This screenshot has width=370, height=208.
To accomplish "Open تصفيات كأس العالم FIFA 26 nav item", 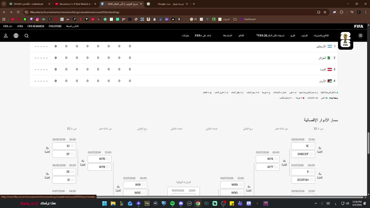I will (270, 36).
